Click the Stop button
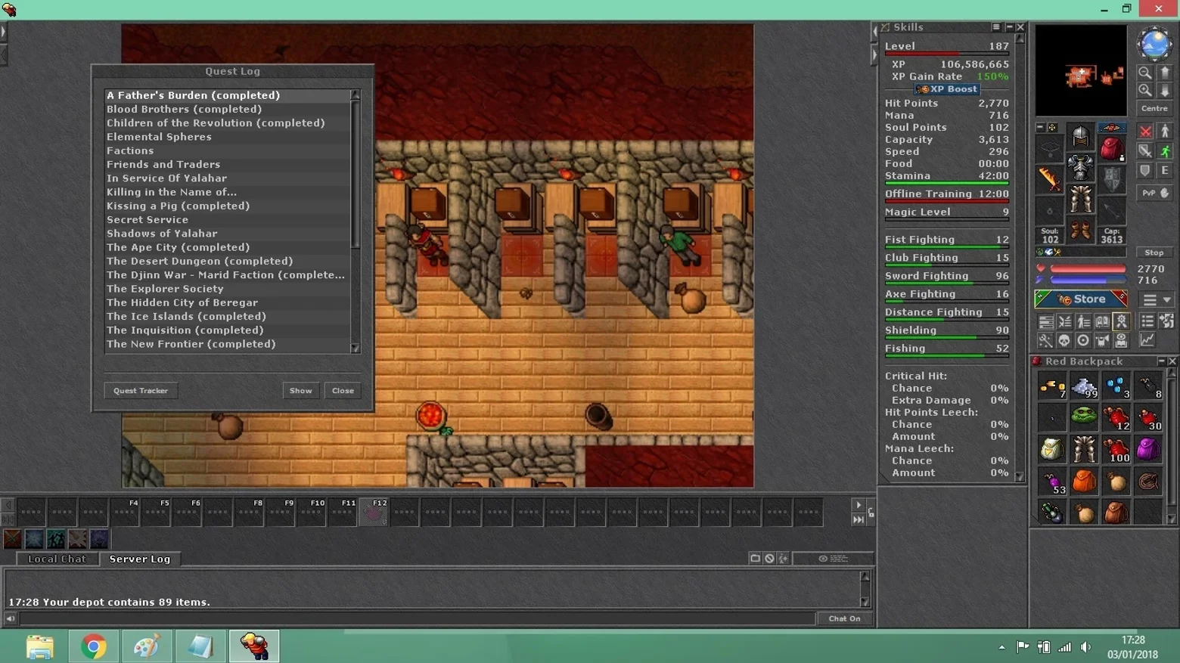1180x663 pixels. [x=1154, y=252]
